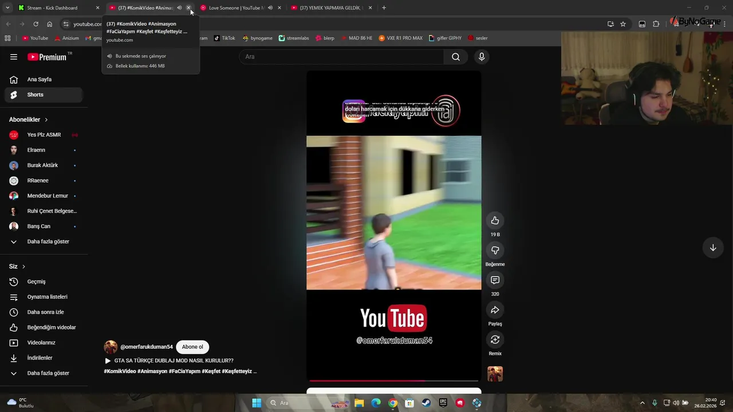Open Oynatma listeleri playlists

[44, 297]
